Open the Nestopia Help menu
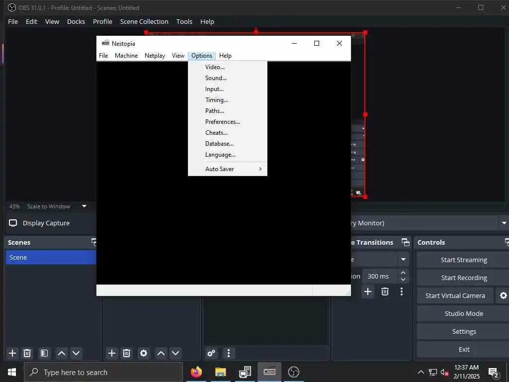The image size is (509, 382). (225, 56)
